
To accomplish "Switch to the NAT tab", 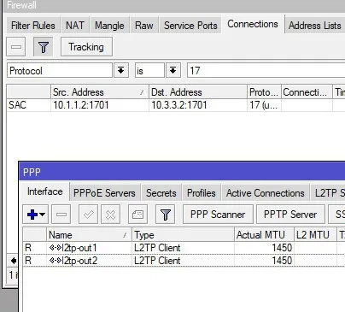I will 75,26.
